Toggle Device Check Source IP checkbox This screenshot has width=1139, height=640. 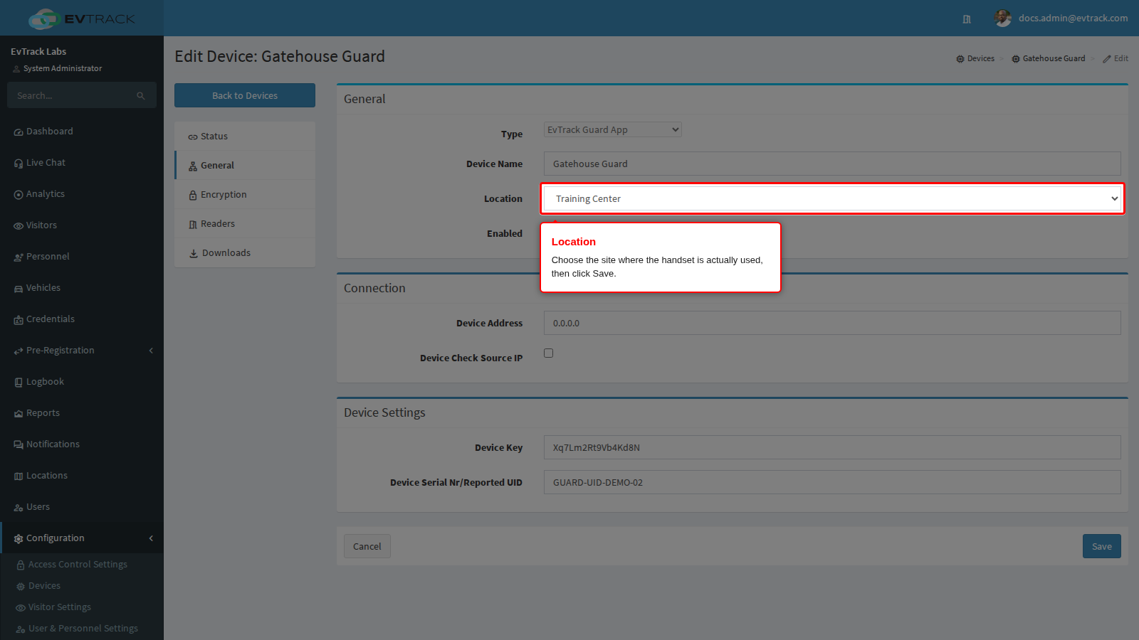point(548,353)
